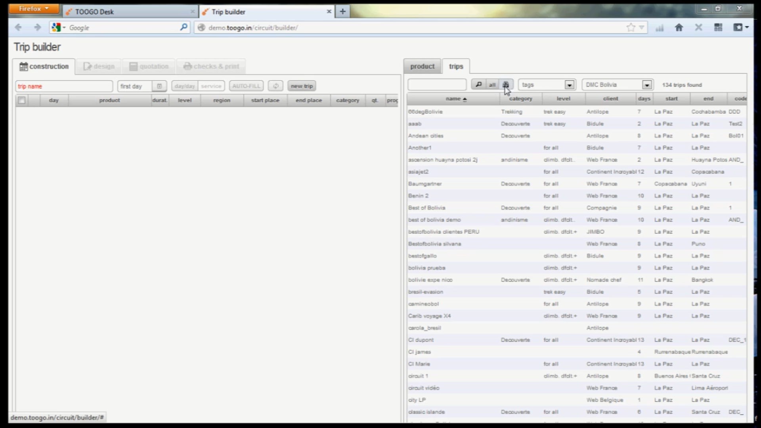Click the AUTO-FILL button

pyautogui.click(x=246, y=86)
